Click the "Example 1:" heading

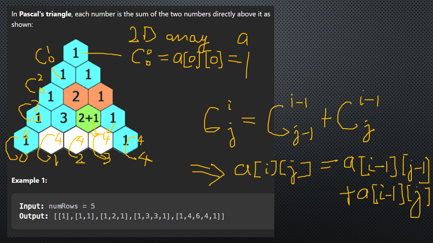click(29, 180)
